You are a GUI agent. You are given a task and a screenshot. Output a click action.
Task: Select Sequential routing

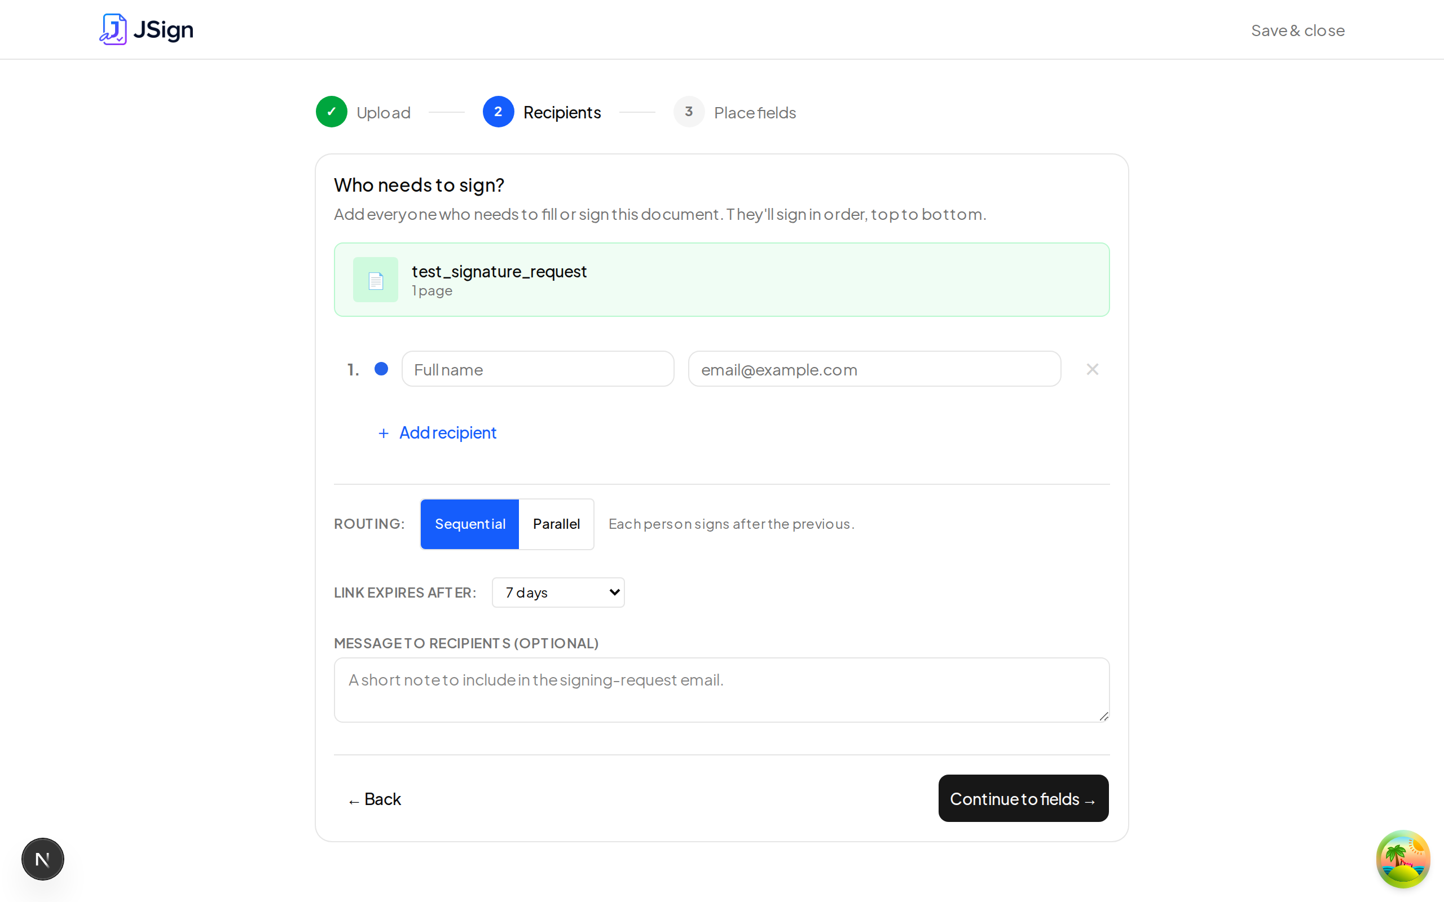(470, 524)
